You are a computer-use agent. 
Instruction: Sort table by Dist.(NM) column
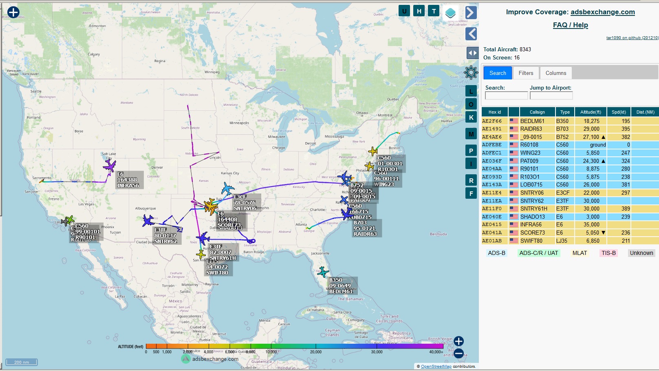(645, 112)
